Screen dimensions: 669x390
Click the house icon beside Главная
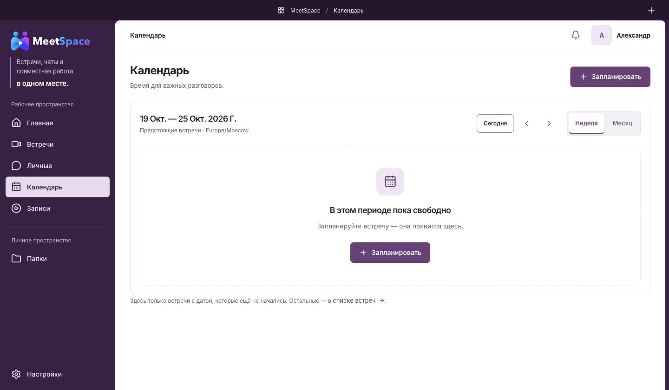click(x=16, y=123)
